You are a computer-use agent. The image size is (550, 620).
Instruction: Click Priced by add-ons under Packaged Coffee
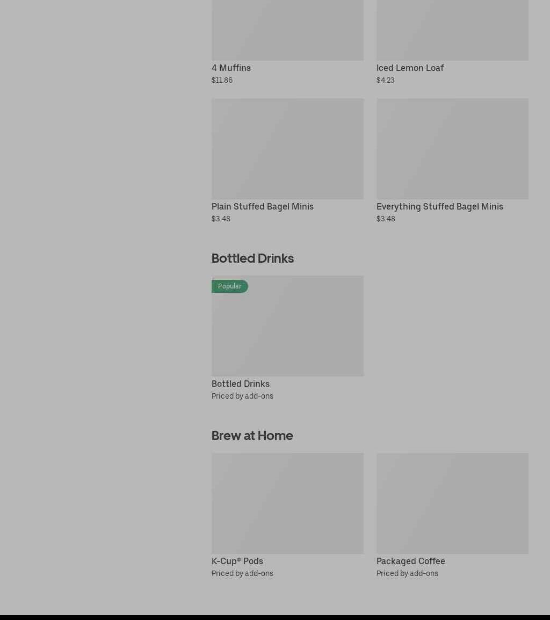click(x=407, y=573)
